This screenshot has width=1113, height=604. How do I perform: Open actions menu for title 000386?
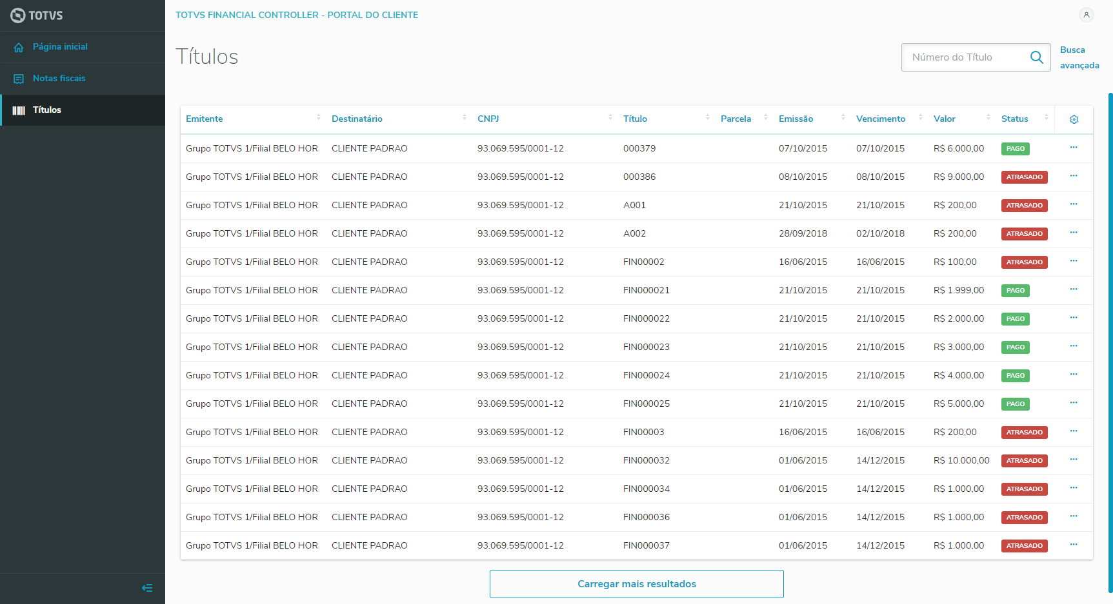point(1074,176)
